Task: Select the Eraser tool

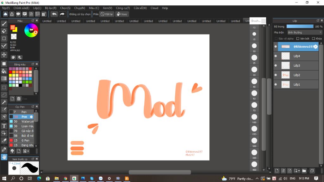Action: [x=4, y=31]
